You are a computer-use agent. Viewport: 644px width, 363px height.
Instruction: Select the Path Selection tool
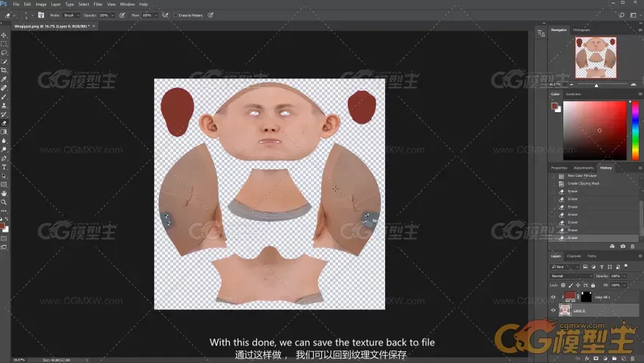click(x=4, y=176)
